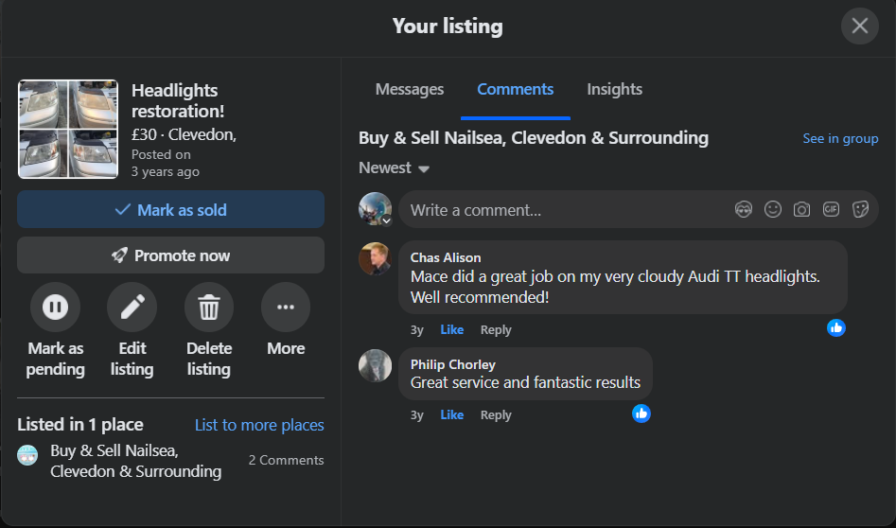Switch to the Messages tab
The width and height of the screenshot is (896, 528).
pyautogui.click(x=410, y=90)
